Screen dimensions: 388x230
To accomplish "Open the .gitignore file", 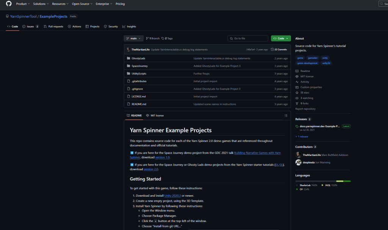I will click(x=137, y=89).
